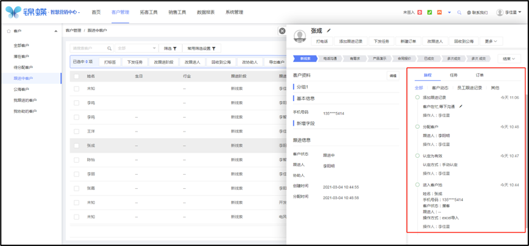Close the customer detail panel with X icon

pyautogui.click(x=282, y=31)
